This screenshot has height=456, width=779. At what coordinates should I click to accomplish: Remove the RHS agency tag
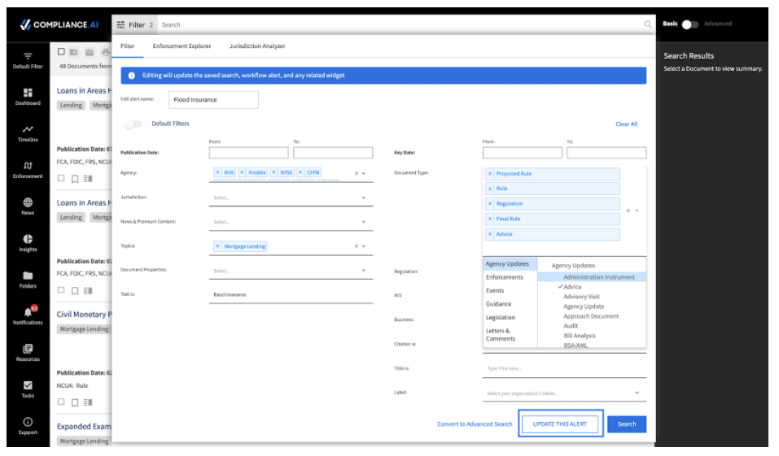coord(217,172)
